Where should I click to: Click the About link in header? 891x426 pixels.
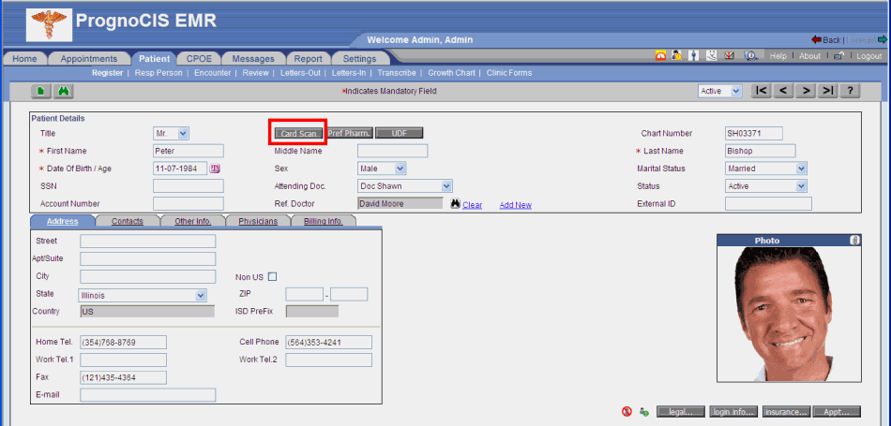[x=809, y=56]
